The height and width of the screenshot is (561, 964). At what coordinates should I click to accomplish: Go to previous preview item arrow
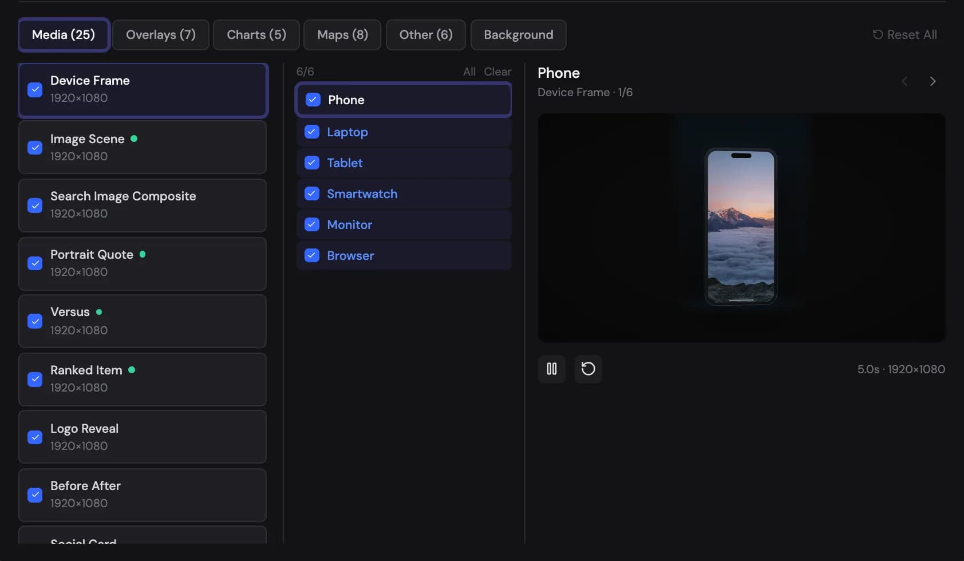click(x=904, y=81)
